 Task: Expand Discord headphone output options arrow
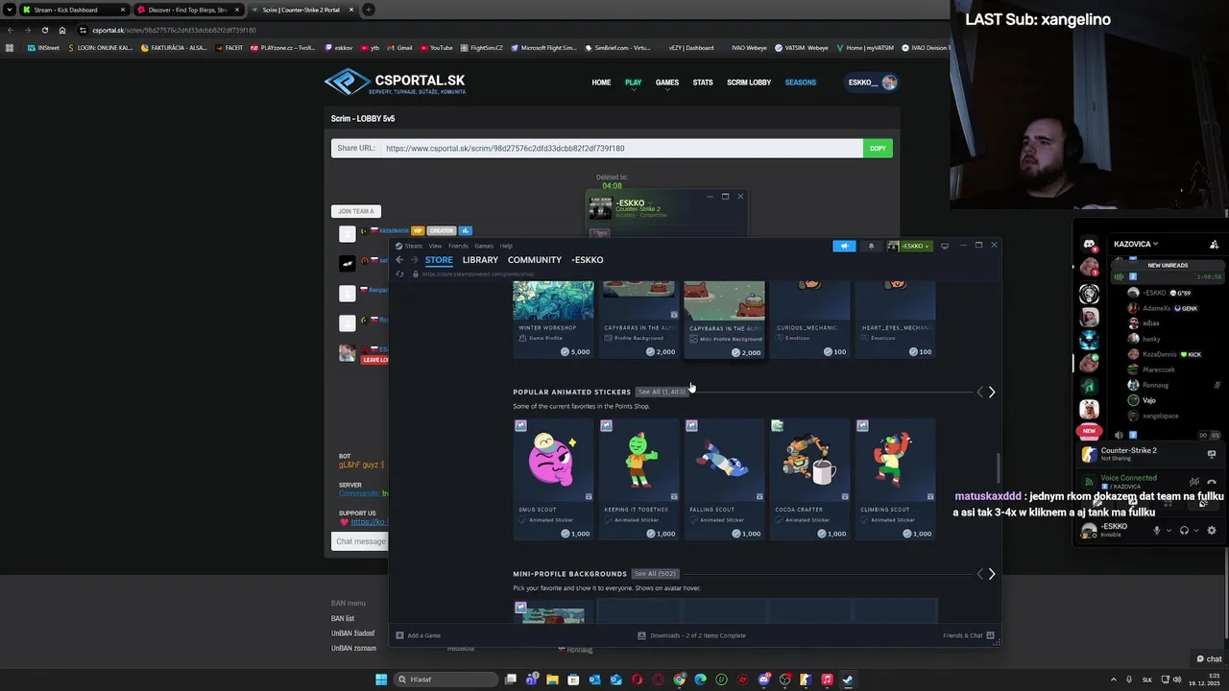click(x=1196, y=531)
